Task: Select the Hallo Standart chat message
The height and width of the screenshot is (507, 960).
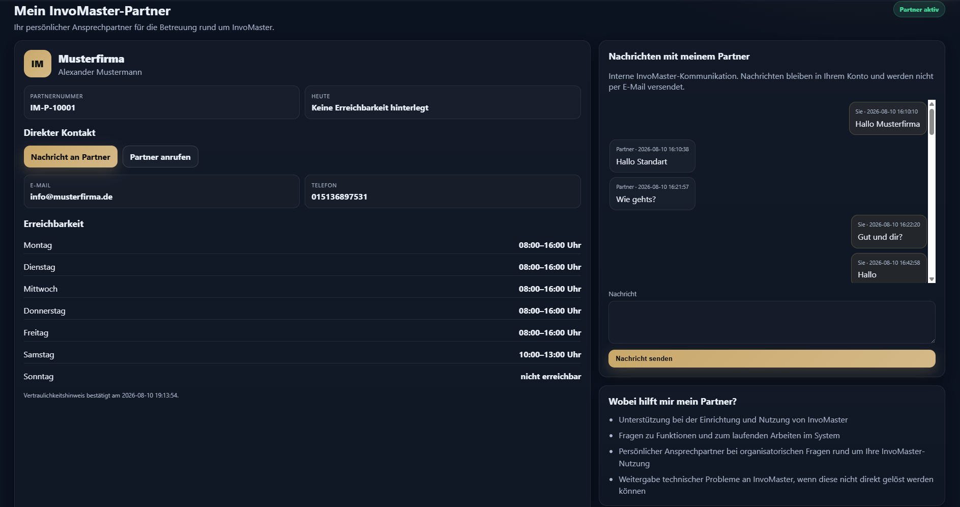Action: pyautogui.click(x=652, y=156)
